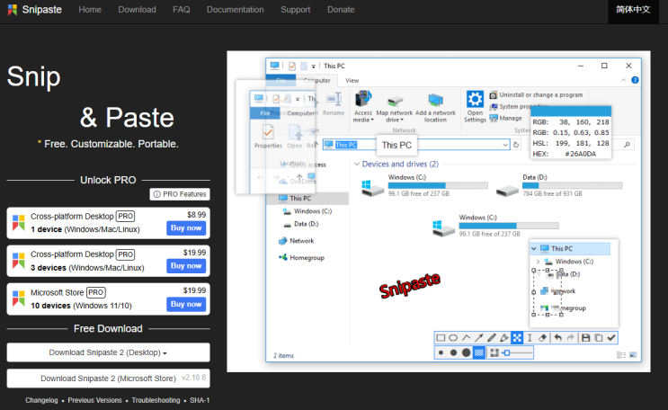Click the search magnifier icon in Explorer

point(627,145)
